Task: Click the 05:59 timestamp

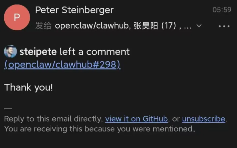Action: [222, 10]
